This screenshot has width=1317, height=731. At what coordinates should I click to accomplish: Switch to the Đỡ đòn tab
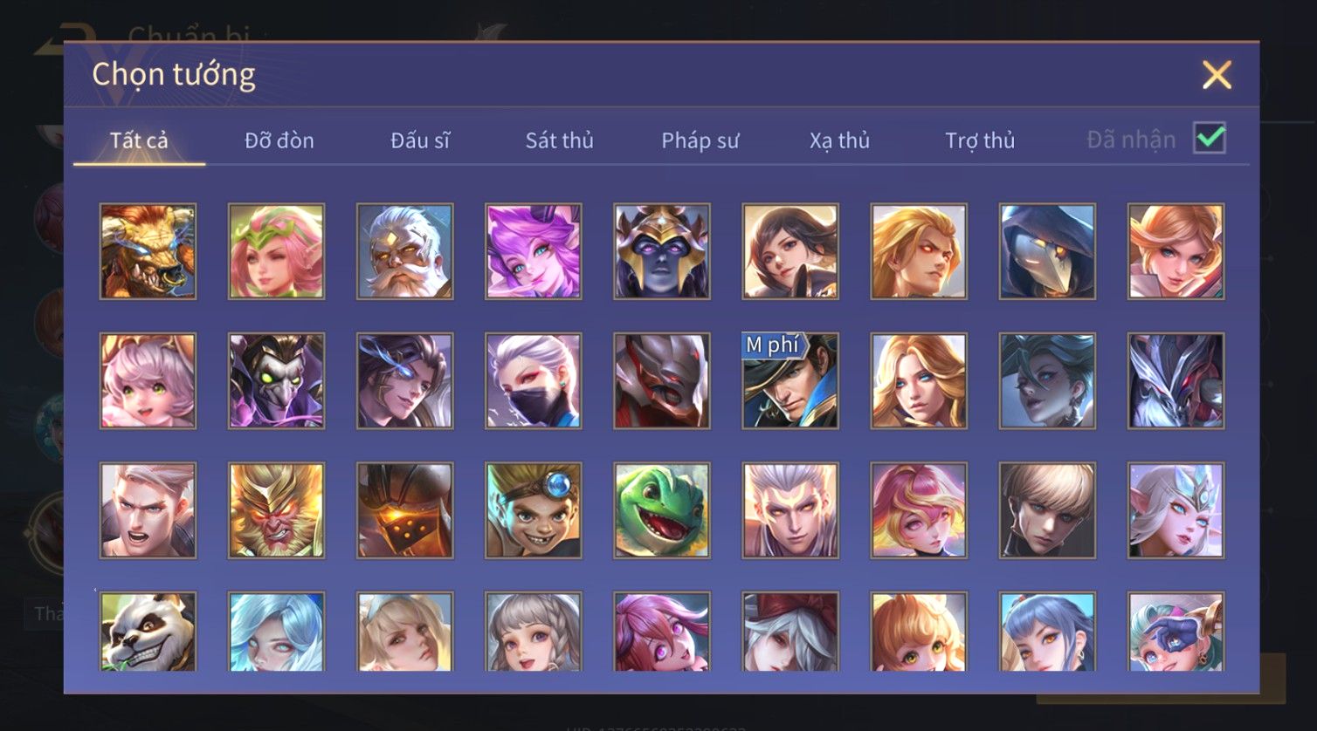click(279, 140)
